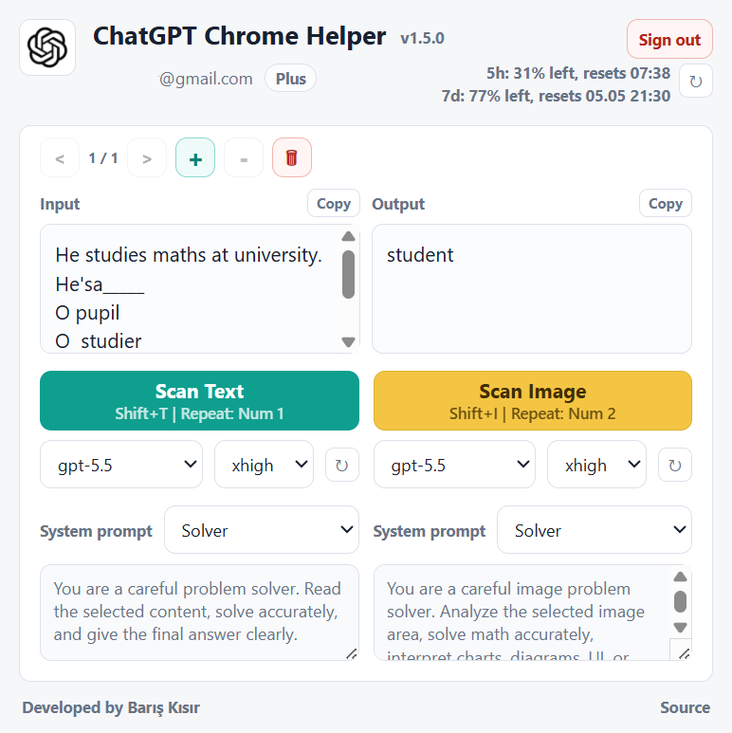Open the Scan Text xhigh effort dropdown
Viewport: 732px width, 733px height.
click(265, 465)
